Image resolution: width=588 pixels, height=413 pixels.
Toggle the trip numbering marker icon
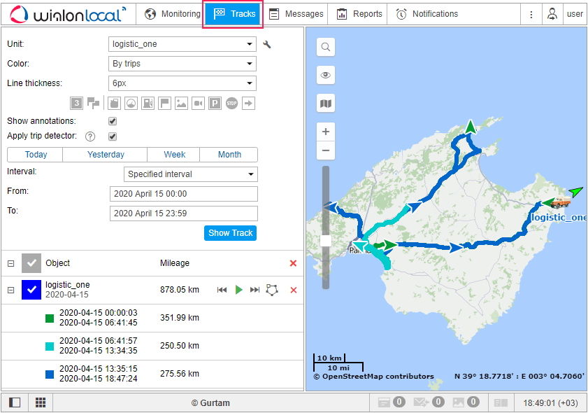point(76,104)
